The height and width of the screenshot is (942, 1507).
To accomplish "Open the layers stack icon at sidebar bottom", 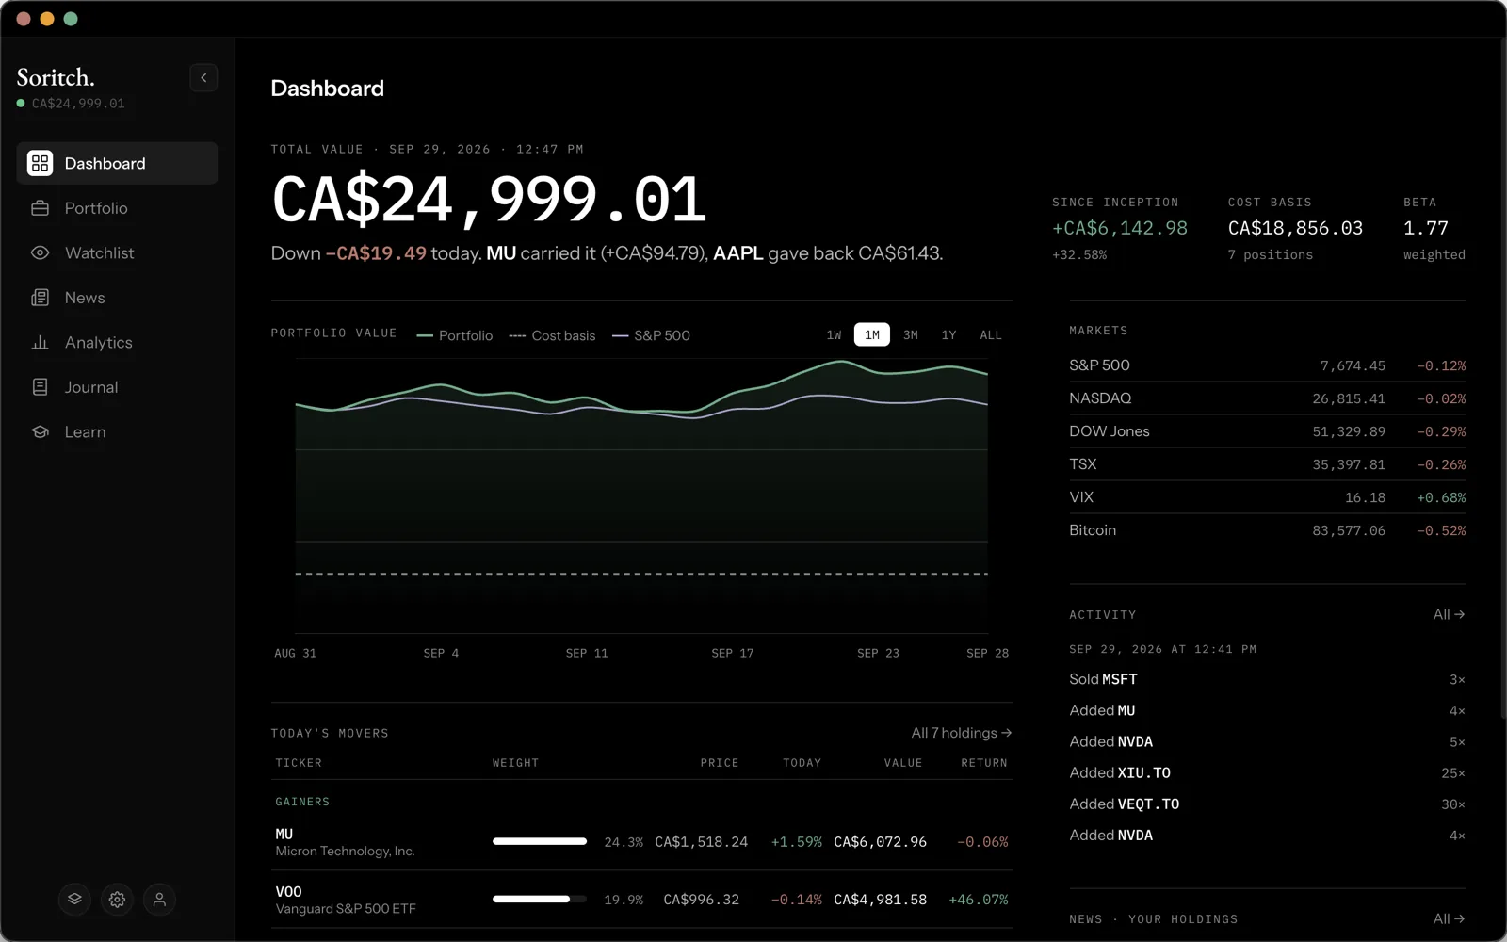I will (74, 900).
